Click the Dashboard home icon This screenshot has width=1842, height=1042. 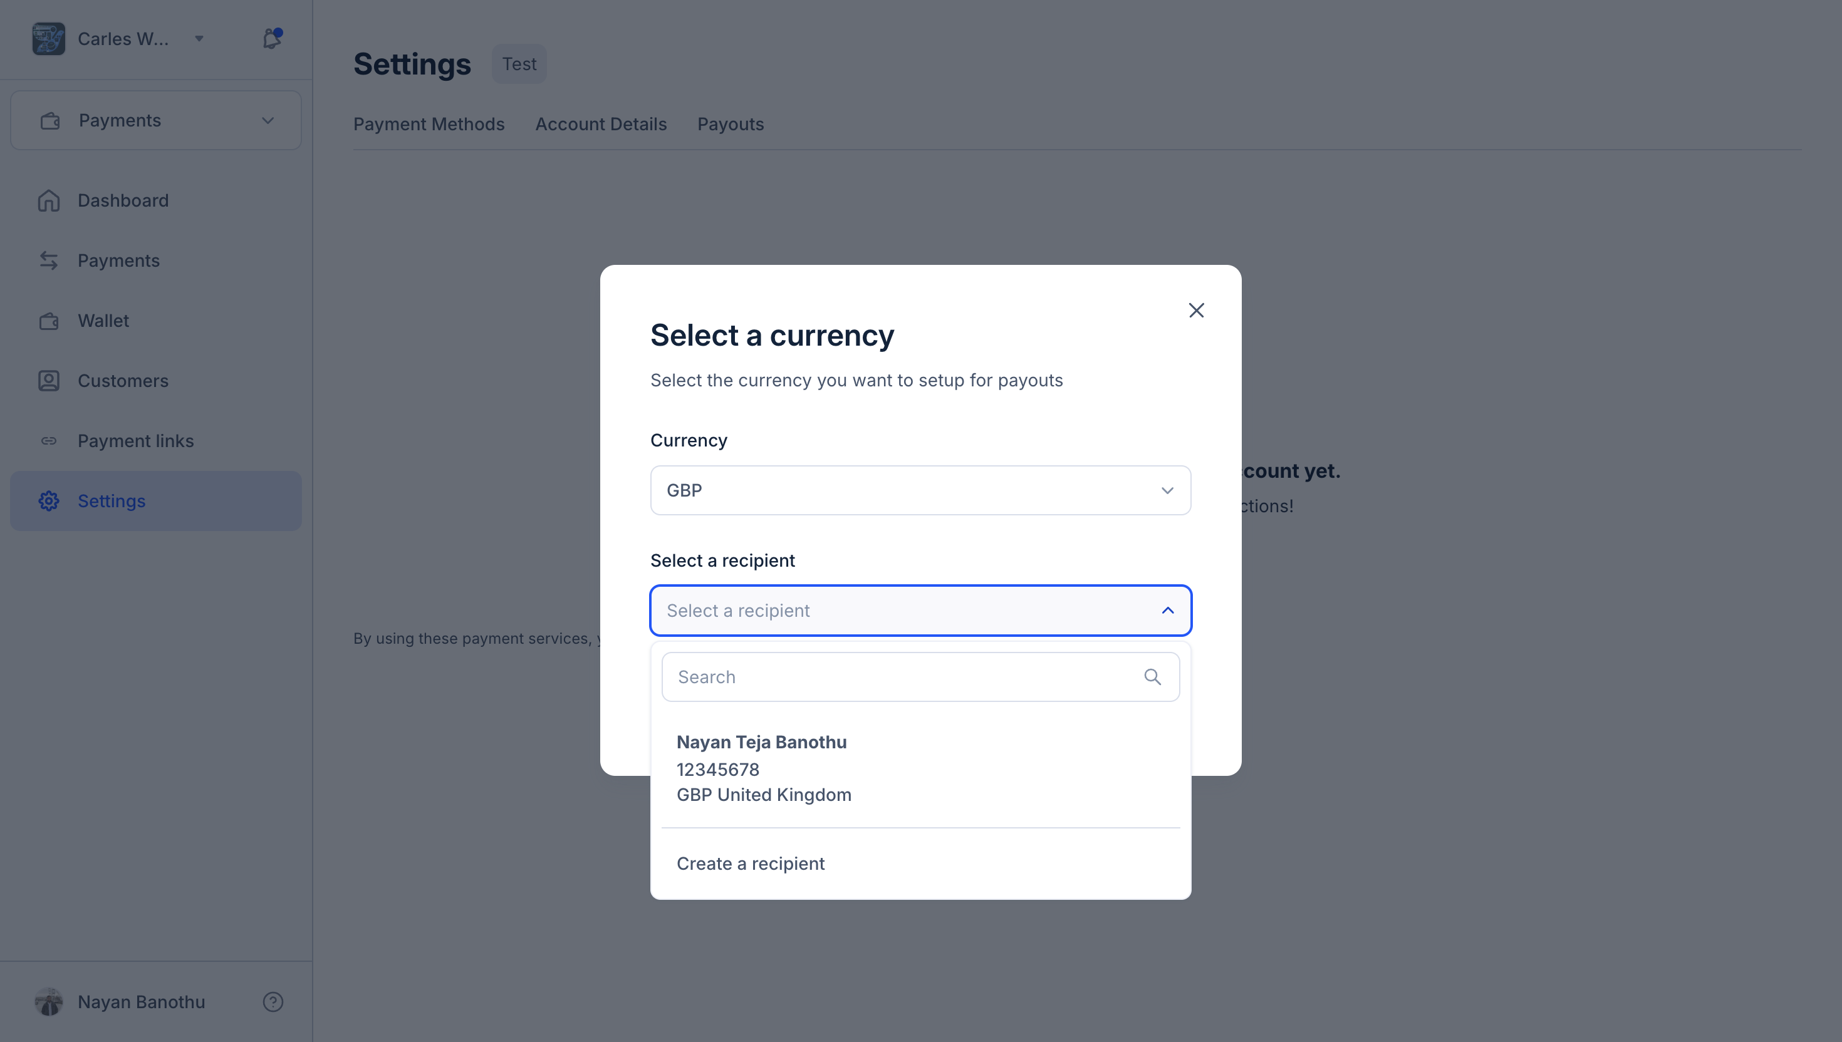tap(49, 200)
